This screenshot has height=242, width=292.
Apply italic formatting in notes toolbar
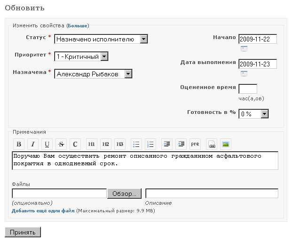[x=33, y=144]
